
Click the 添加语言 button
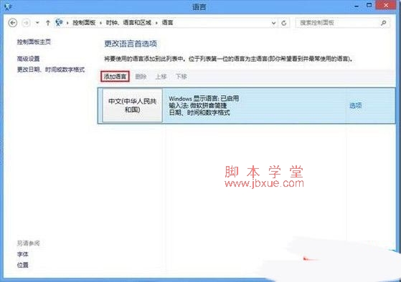tap(115, 77)
